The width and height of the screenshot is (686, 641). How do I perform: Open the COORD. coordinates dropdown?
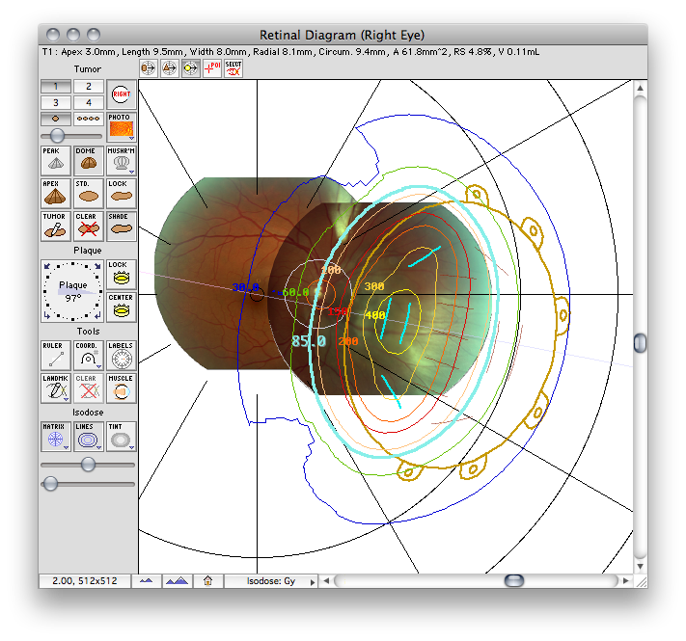[89, 356]
